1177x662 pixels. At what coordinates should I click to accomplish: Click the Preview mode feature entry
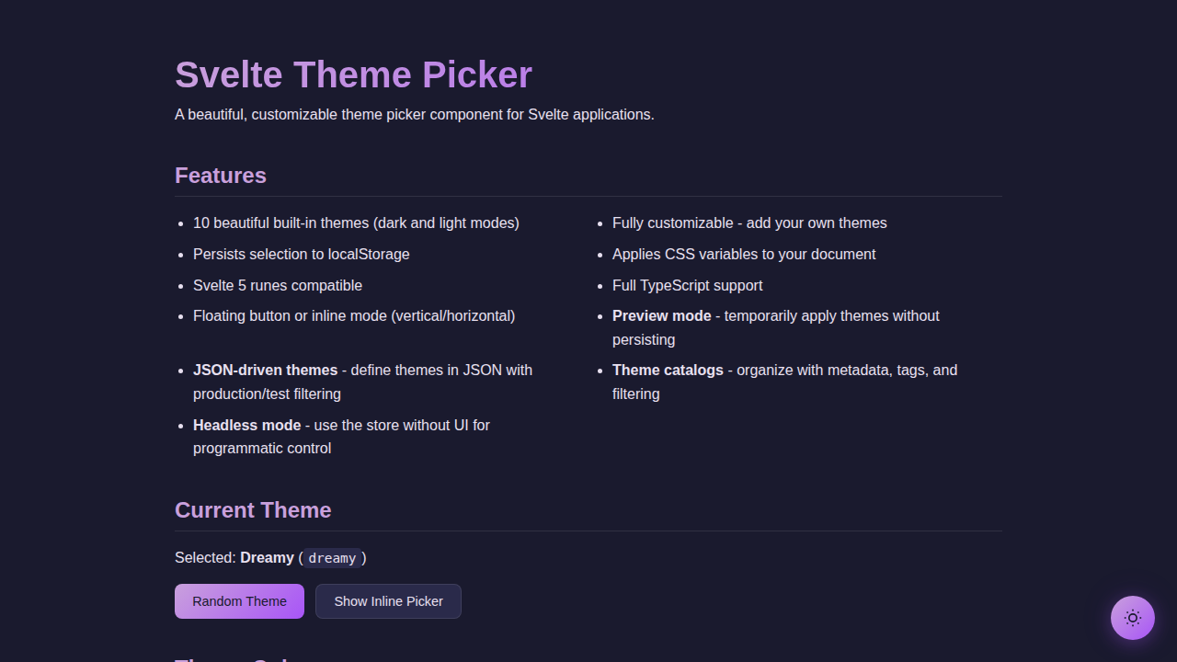tap(661, 315)
